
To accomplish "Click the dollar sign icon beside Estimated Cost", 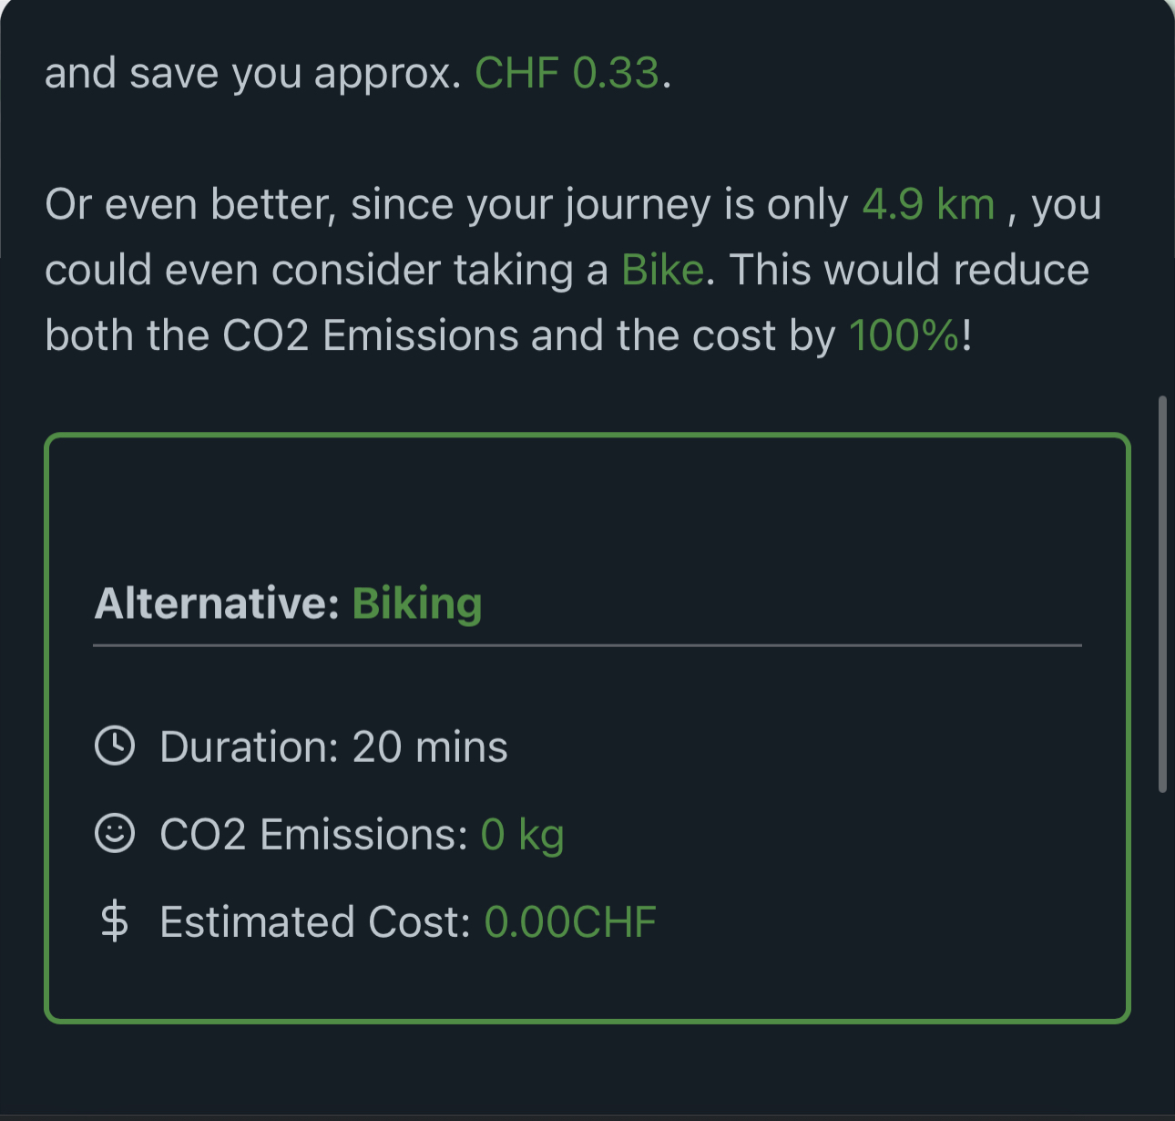I will [115, 920].
